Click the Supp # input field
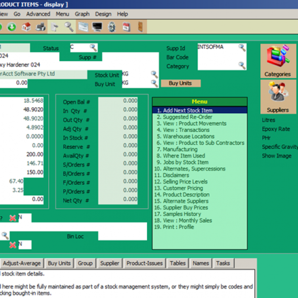The image size is (298, 298). [x=131, y=57]
